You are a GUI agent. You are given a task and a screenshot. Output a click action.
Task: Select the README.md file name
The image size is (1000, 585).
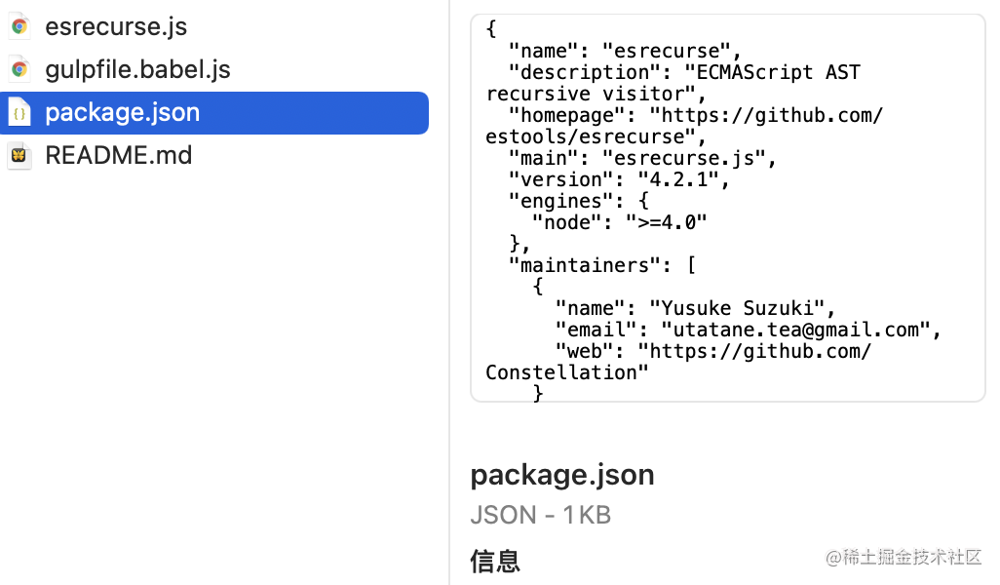coord(119,155)
